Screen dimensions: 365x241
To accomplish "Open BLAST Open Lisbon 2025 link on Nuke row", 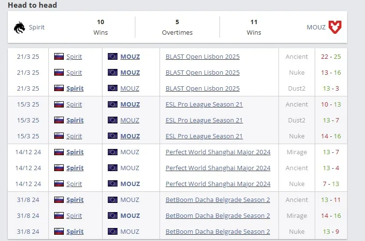I will [x=203, y=72].
